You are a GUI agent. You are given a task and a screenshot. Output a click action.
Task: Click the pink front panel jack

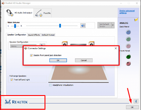click(128, 63)
